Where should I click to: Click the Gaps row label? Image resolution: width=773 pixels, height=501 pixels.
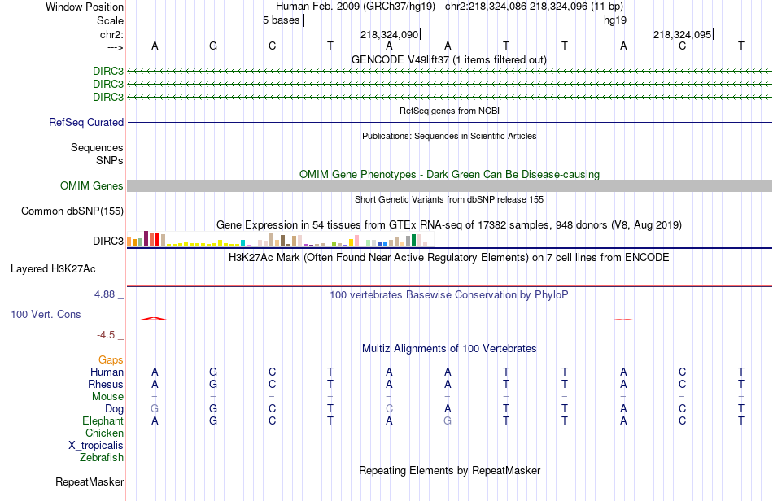111,360
